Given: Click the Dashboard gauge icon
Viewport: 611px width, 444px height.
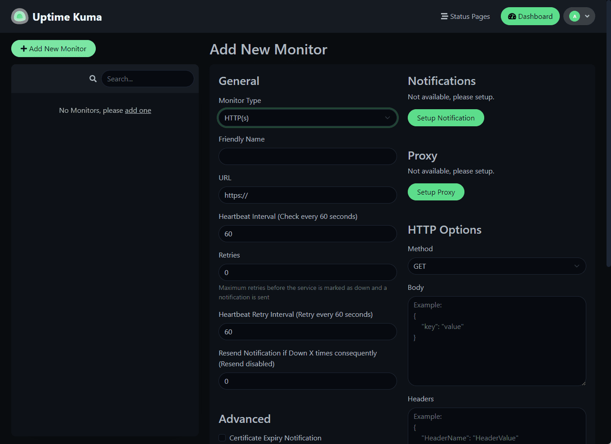Looking at the screenshot, I should [x=512, y=17].
